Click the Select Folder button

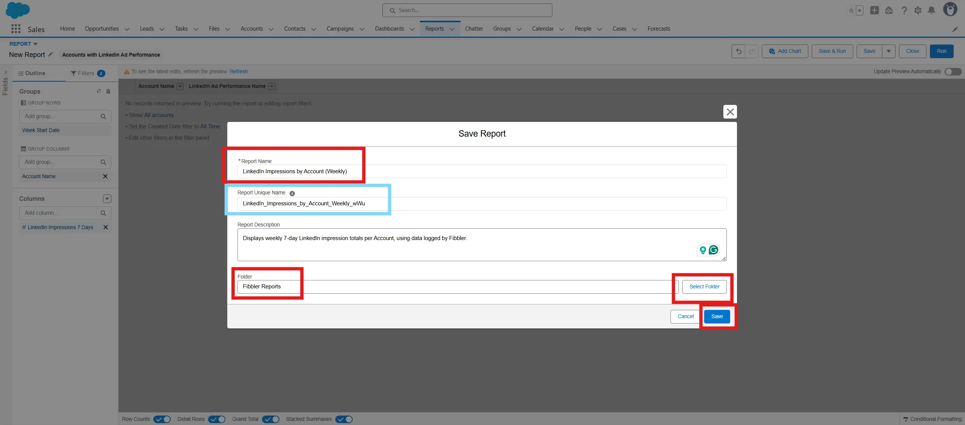coord(704,286)
